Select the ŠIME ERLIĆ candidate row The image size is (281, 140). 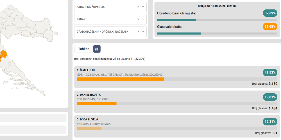tap(177, 77)
